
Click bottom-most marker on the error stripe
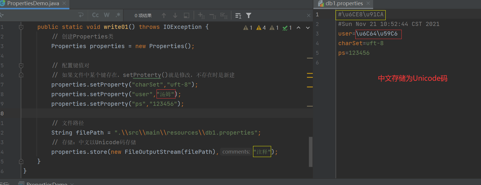(x=310, y=106)
